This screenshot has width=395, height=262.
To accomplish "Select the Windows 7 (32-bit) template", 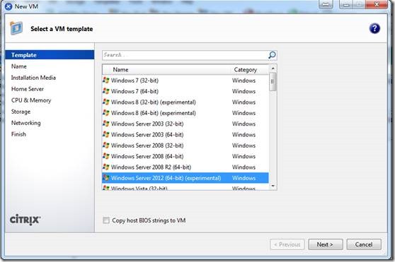I will point(185,81).
